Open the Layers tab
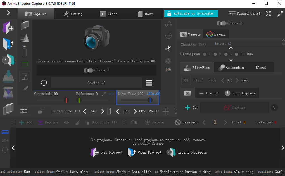 tap(216, 34)
